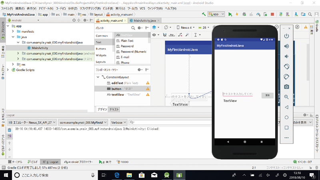Tap the emulator sidebar Back triangle
This screenshot has height=180, width=320.
[x=286, y=107]
